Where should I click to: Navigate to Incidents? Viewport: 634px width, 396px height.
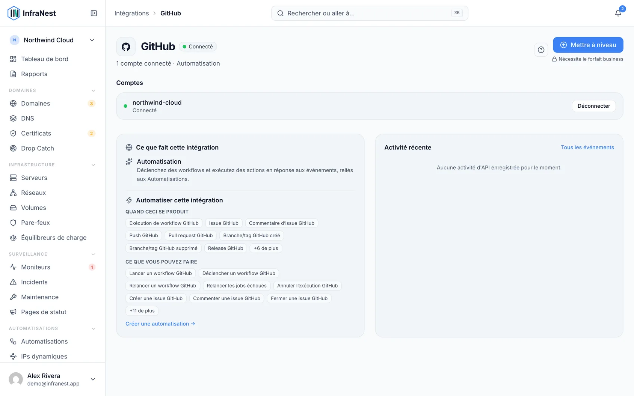point(53,282)
